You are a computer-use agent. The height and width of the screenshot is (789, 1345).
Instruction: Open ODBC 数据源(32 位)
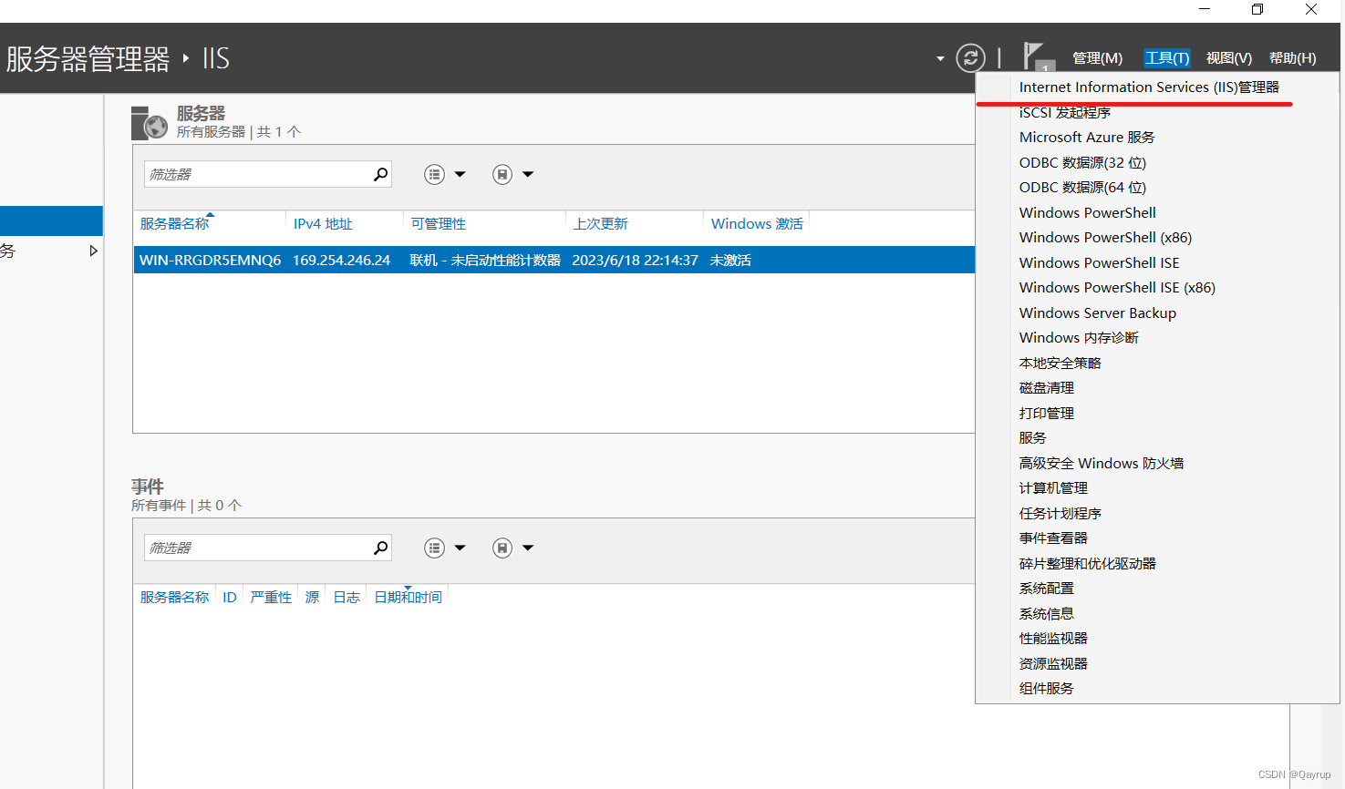tap(1082, 162)
